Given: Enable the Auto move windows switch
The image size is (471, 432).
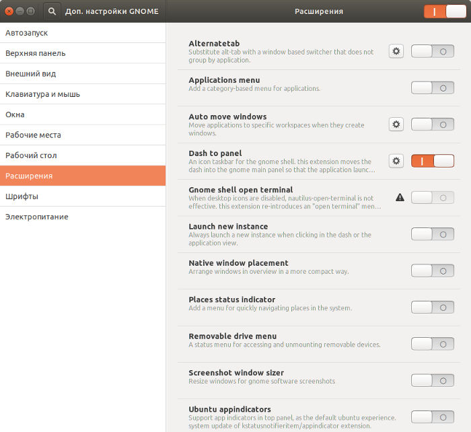Looking at the screenshot, I should 432,124.
